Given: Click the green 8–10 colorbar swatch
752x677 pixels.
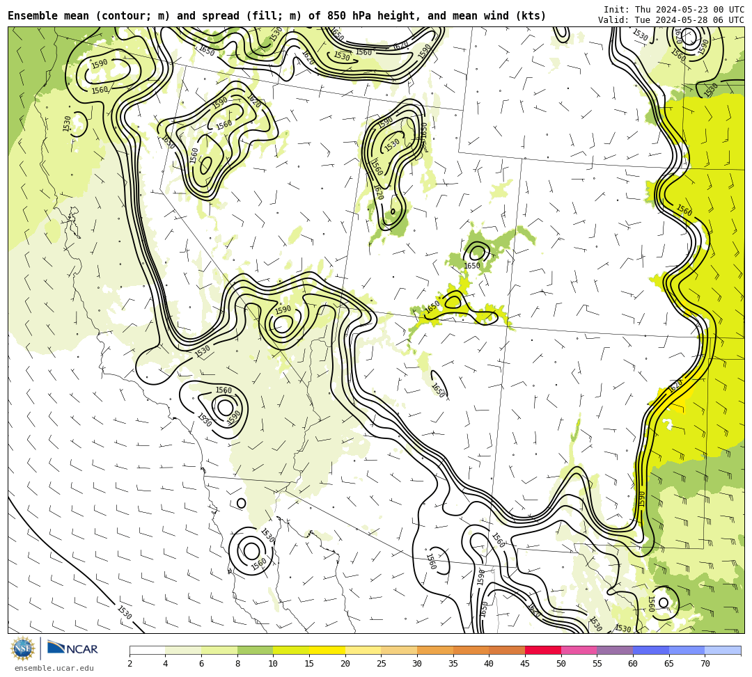Looking at the screenshot, I should (x=255, y=650).
